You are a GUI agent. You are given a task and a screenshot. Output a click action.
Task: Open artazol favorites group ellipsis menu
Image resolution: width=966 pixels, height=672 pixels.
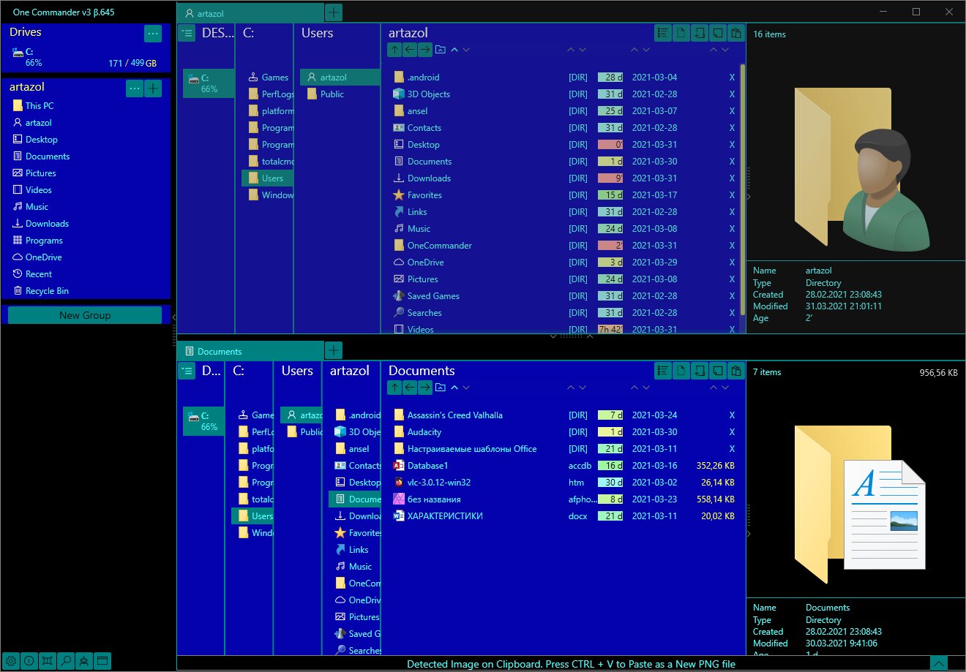coord(135,88)
